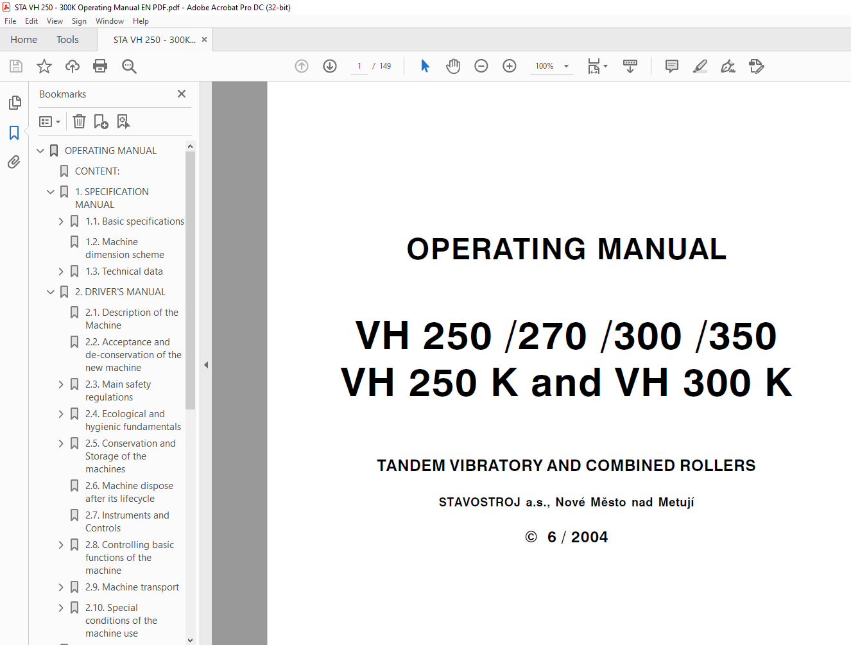
Task: Select the highlight text pen tool
Action: 700,66
